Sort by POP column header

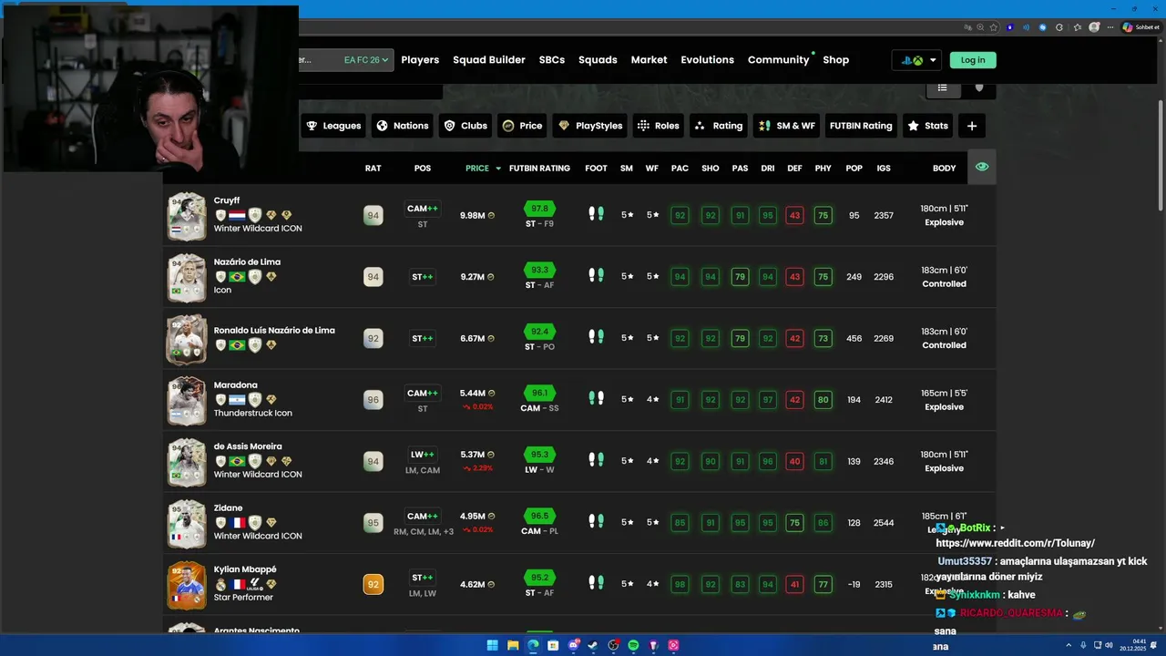click(x=854, y=169)
